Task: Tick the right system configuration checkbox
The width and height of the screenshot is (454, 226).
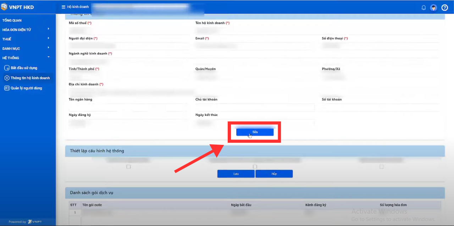Action: (x=381, y=166)
